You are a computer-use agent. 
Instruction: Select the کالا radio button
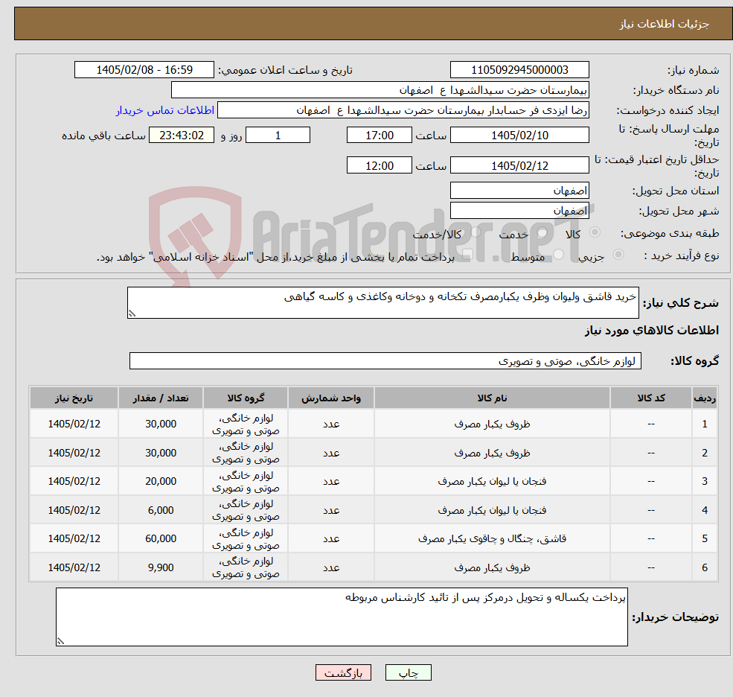click(x=595, y=232)
